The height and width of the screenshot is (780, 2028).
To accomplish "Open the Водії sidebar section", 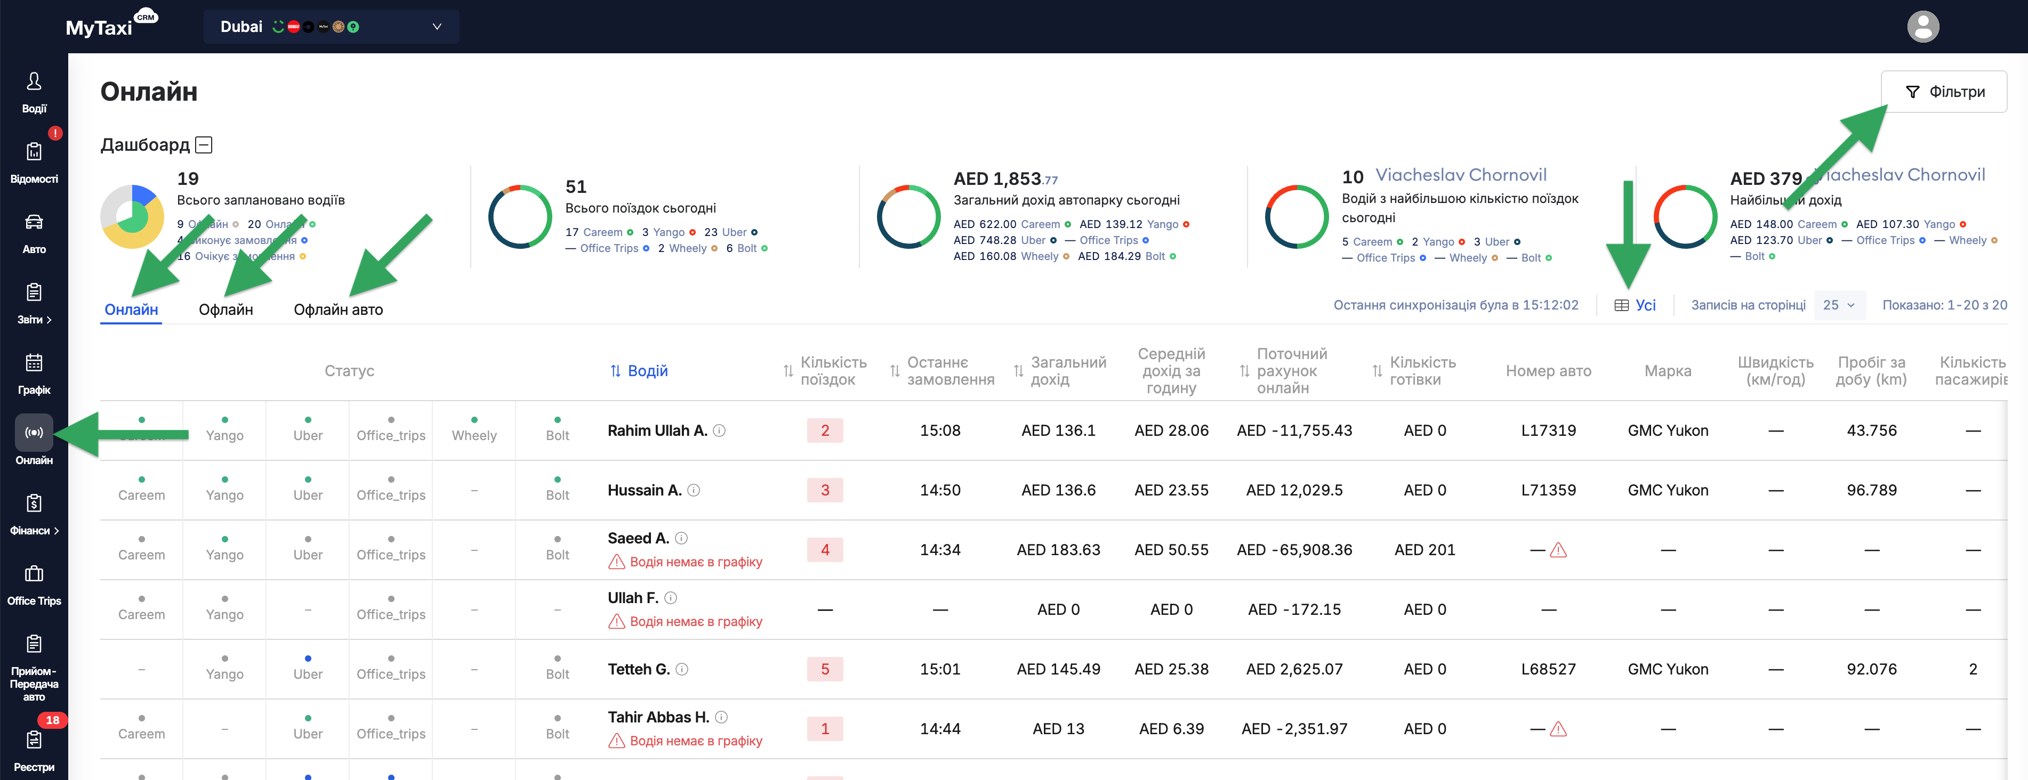I will click(x=34, y=93).
